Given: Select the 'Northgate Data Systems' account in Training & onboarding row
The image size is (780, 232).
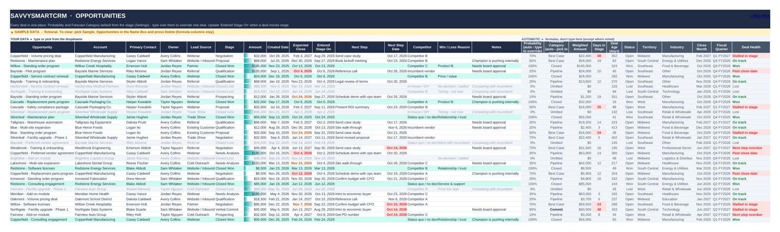Looking at the screenshot, I should tap(100, 91).
